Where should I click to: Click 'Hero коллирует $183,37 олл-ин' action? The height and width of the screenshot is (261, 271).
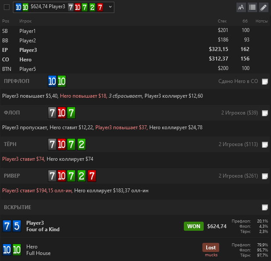111,191
